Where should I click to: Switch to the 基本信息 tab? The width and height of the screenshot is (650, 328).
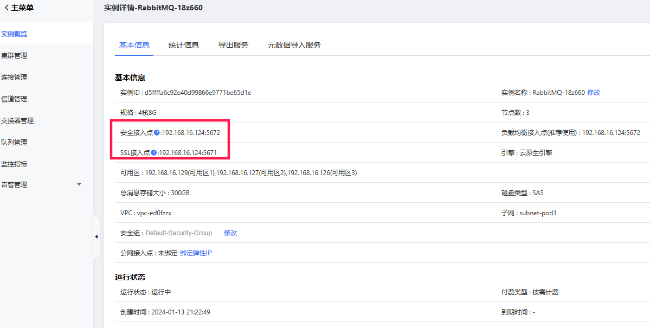point(134,45)
